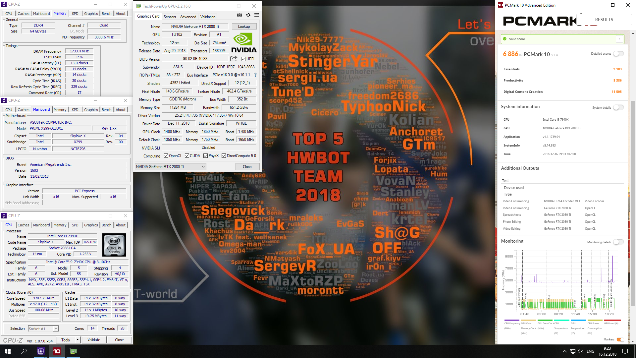The image size is (636, 358).
Task: Switch to the Advanced tab in GPU-Z
Action: click(188, 17)
